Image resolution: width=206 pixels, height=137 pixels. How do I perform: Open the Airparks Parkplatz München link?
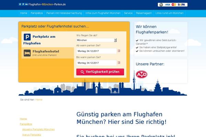38,129
